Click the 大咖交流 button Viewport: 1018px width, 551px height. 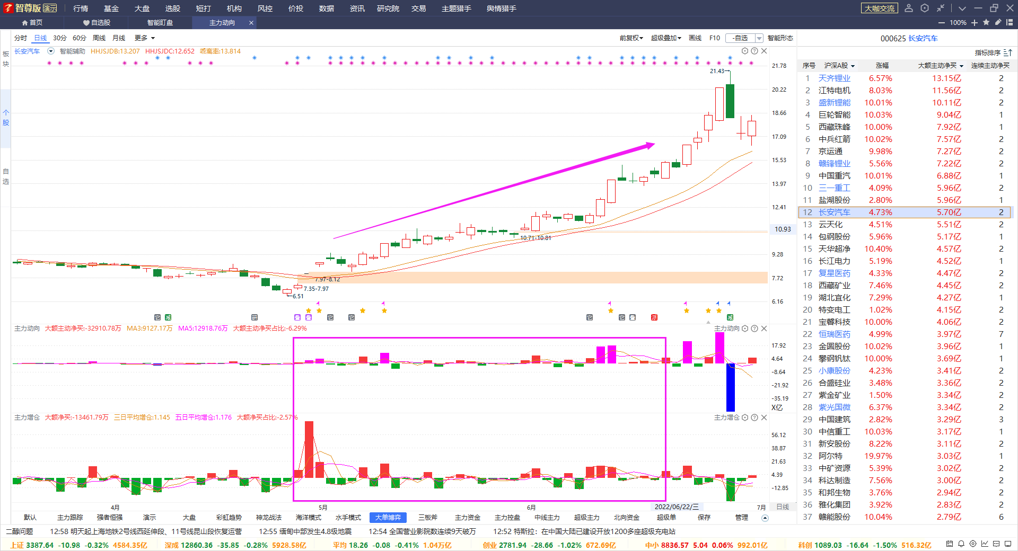(x=880, y=8)
